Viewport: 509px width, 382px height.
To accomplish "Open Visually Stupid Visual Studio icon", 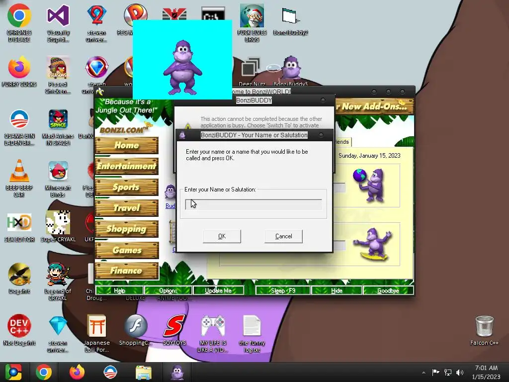I will 58,23.
